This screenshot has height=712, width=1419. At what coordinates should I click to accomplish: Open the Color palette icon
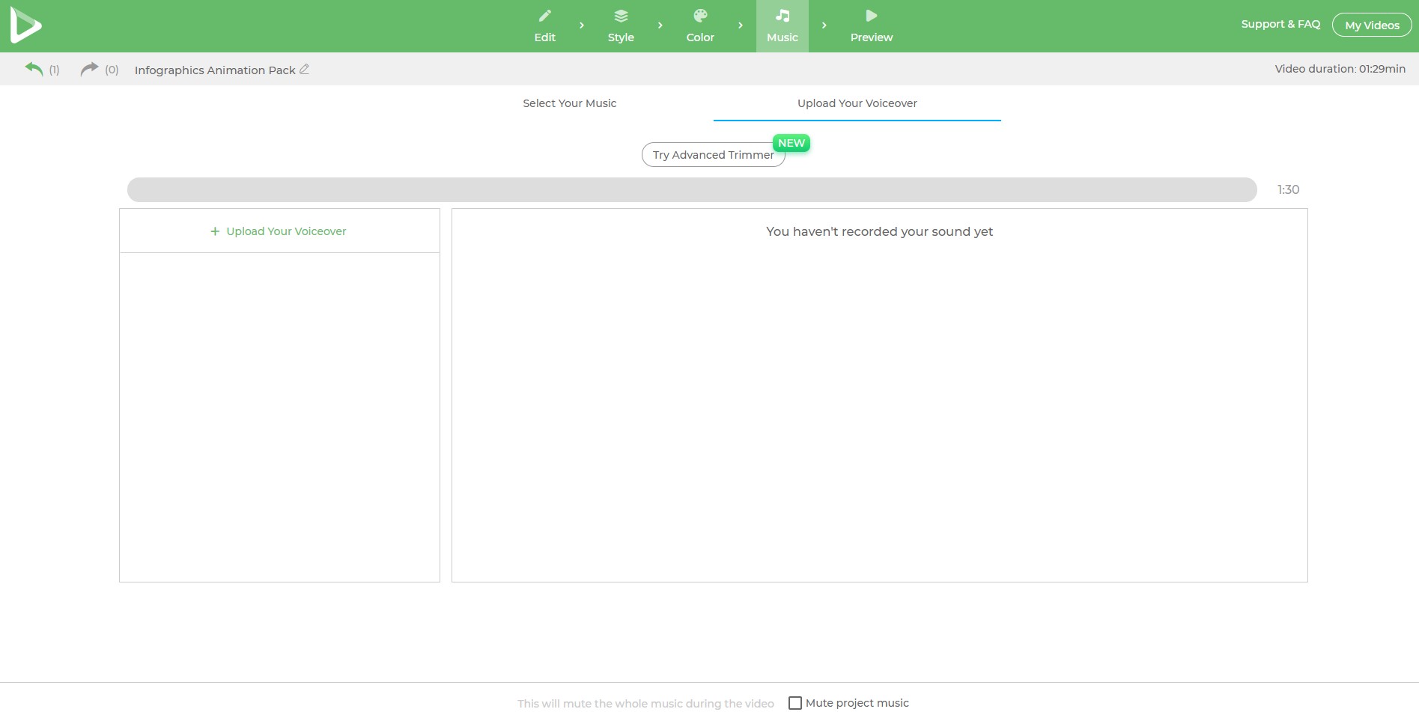700,16
